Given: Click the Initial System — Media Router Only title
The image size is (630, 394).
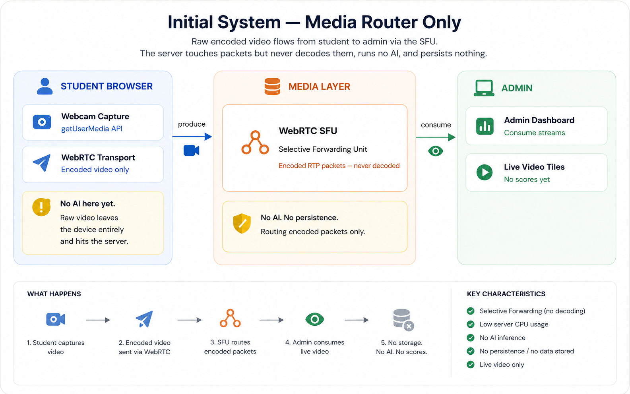Looking at the screenshot, I should click(314, 22).
